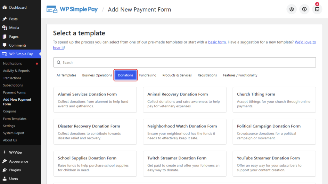Choose Alumni Services Donation Form template
Image resolution: width=328 pixels, height=184 pixels.
coord(95,100)
